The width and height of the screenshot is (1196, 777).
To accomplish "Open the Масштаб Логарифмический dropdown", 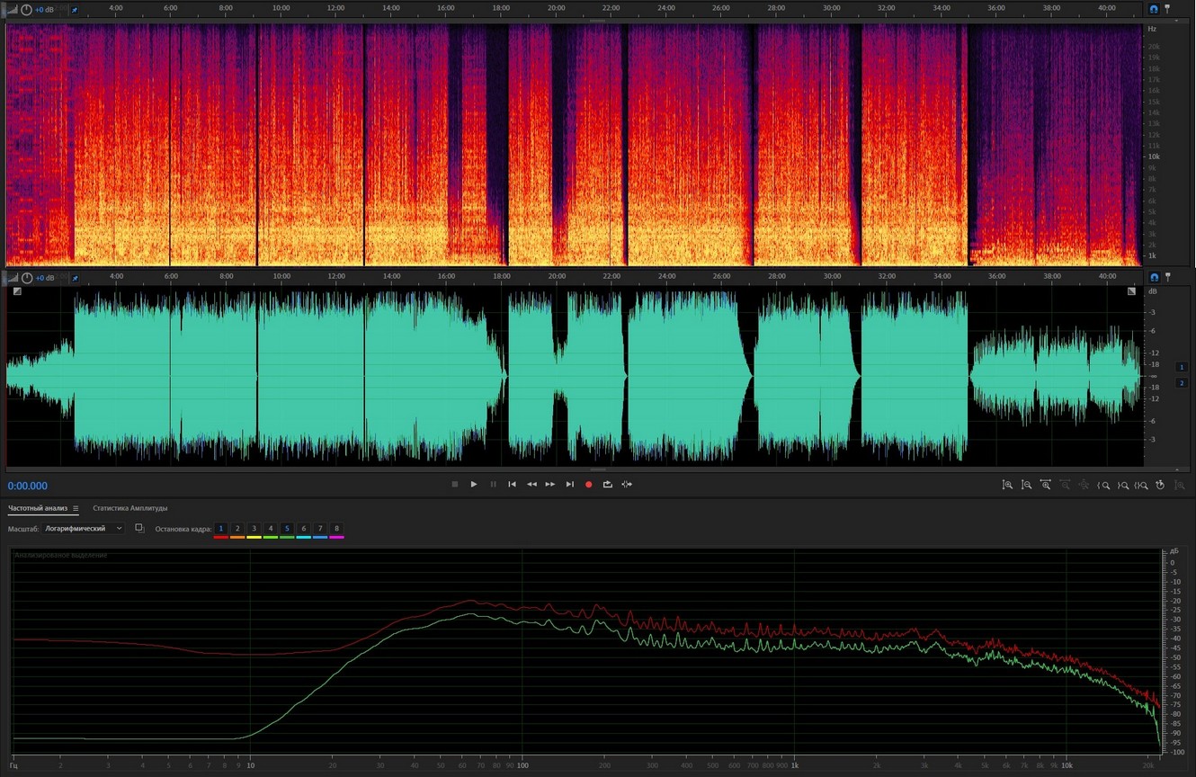I will click(84, 529).
